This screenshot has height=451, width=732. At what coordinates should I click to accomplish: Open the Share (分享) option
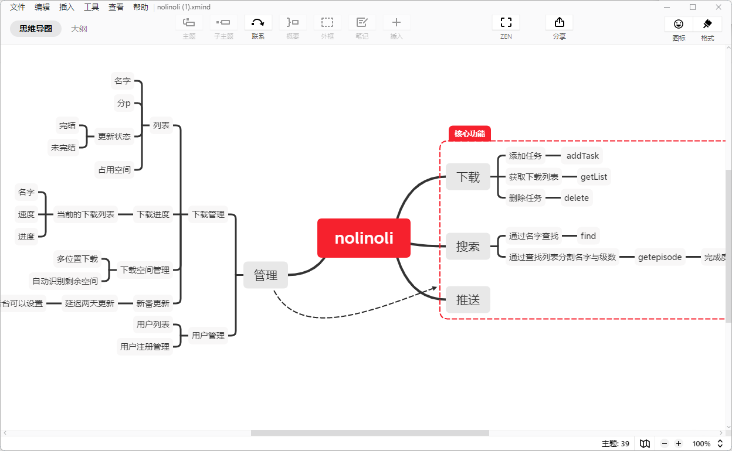pyautogui.click(x=559, y=23)
